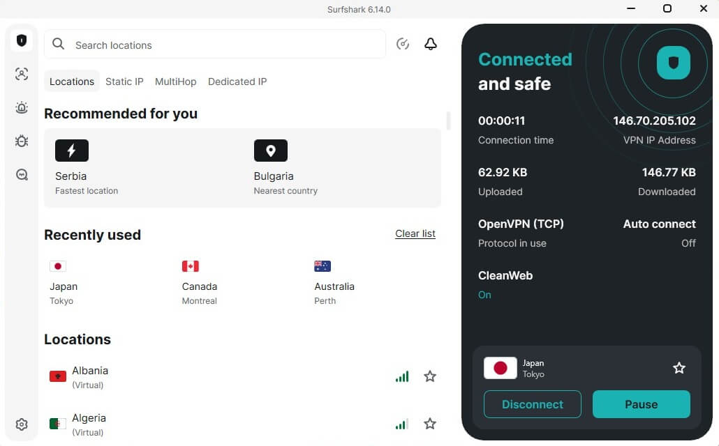The width and height of the screenshot is (719, 446).
Task: Click the VPN IP address 146.70.205.102
Action: (x=654, y=121)
